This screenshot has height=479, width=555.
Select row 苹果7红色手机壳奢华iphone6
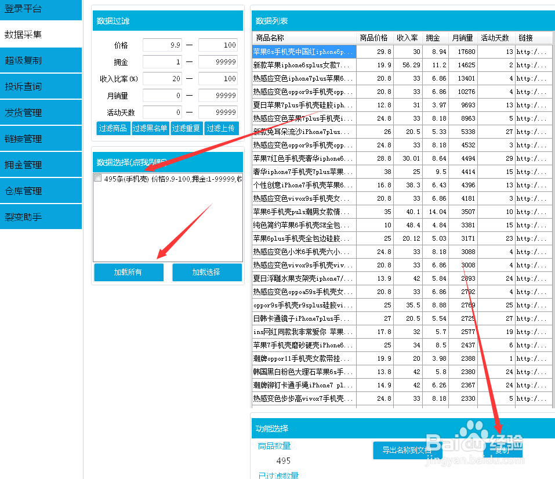pyautogui.click(x=402, y=158)
